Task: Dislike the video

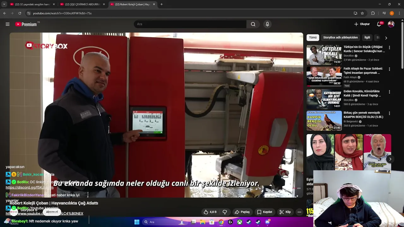Action: pyautogui.click(x=225, y=212)
